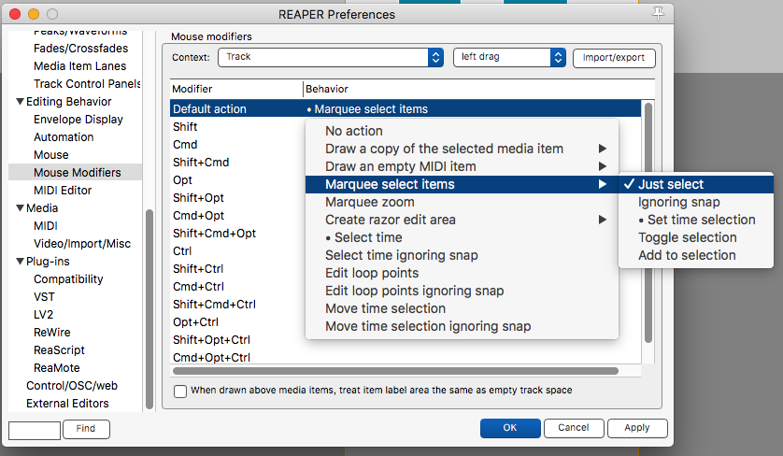Choose Just select in submenu

671,184
